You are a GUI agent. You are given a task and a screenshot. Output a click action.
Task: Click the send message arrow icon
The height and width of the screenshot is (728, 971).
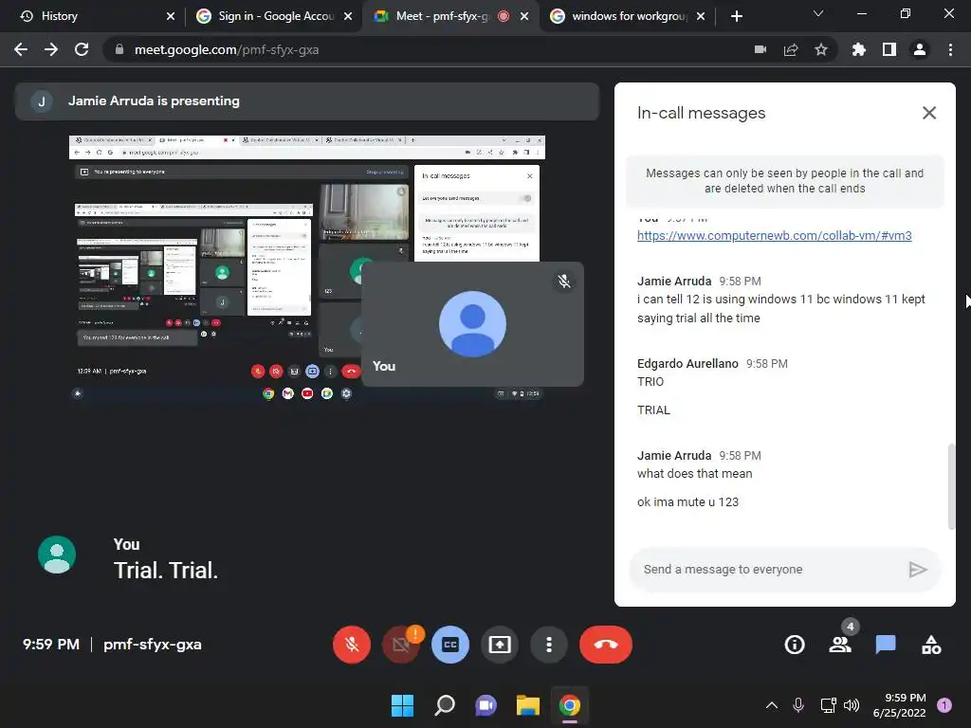(918, 570)
